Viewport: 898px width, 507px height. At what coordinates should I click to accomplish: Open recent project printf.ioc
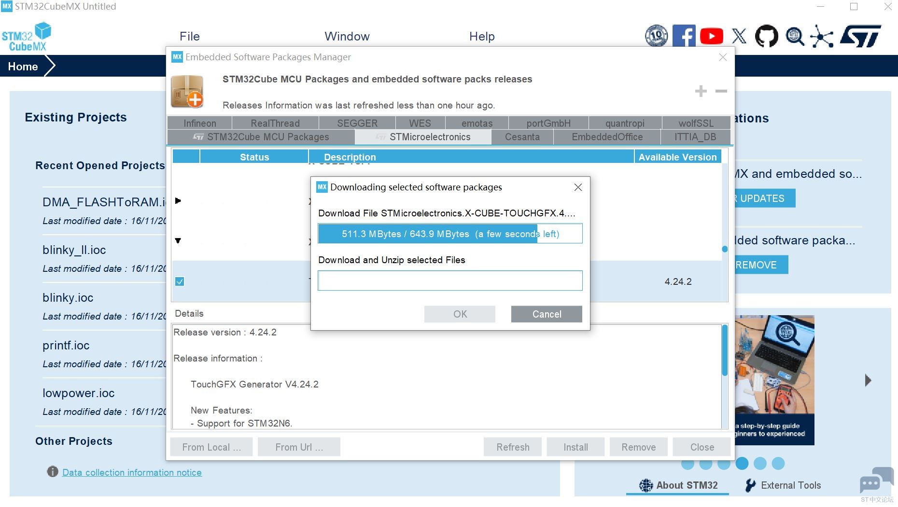click(x=66, y=345)
